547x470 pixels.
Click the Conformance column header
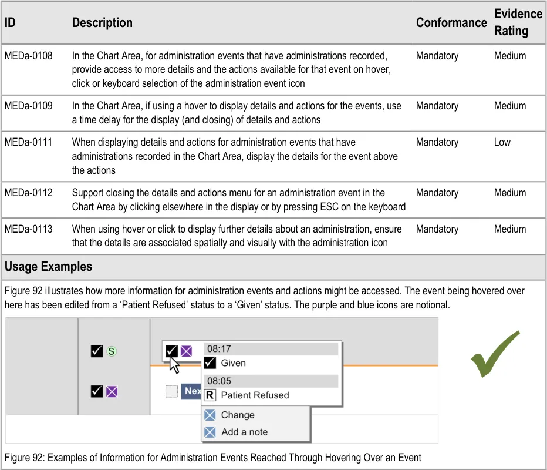pyautogui.click(x=451, y=22)
